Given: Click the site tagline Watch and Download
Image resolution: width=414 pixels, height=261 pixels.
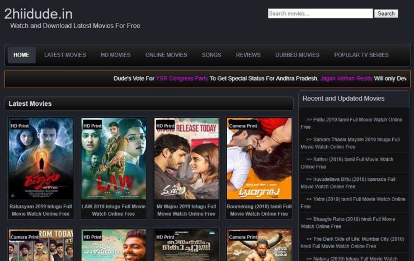Looking at the screenshot, I should [76, 26].
